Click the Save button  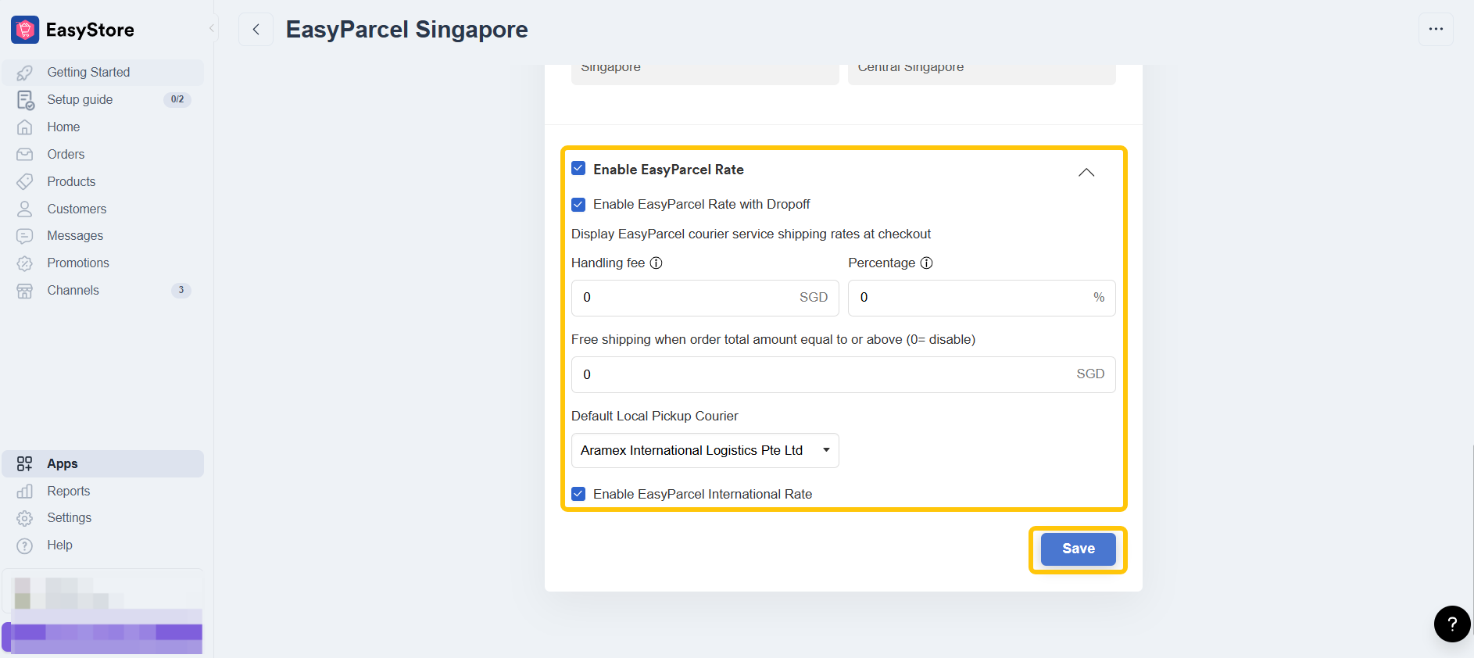coord(1078,549)
